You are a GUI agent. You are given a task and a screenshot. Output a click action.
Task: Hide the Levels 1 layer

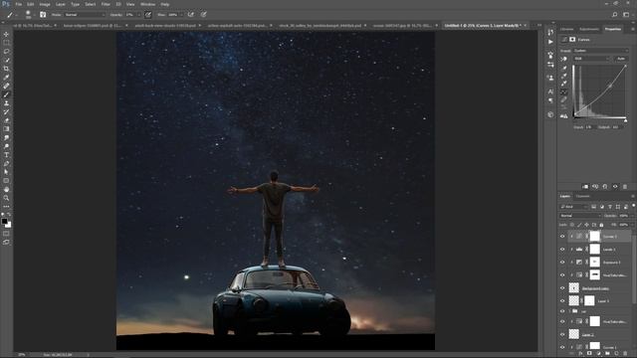(x=562, y=250)
